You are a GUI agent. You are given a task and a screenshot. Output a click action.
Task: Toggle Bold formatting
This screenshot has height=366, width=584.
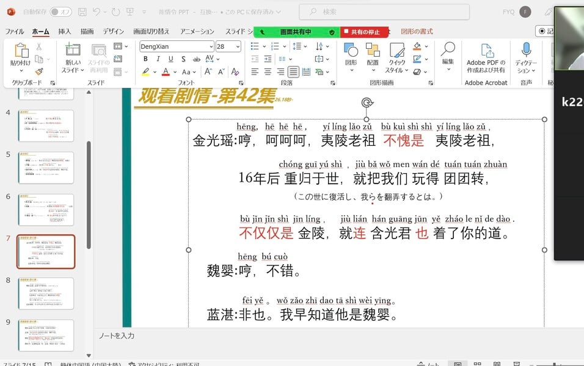click(x=145, y=59)
